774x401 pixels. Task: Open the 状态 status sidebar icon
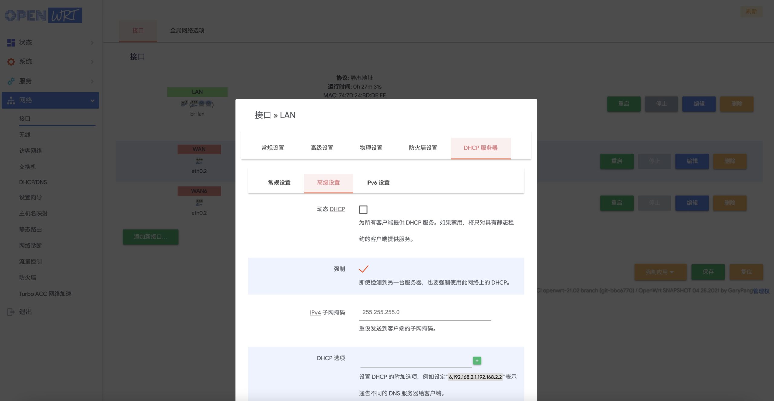pos(11,42)
